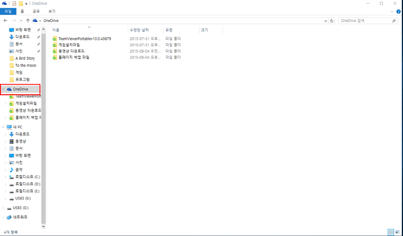Viewport: 403px width, 236px height.
Task: Click the search magnifier icon
Action: [394, 21]
